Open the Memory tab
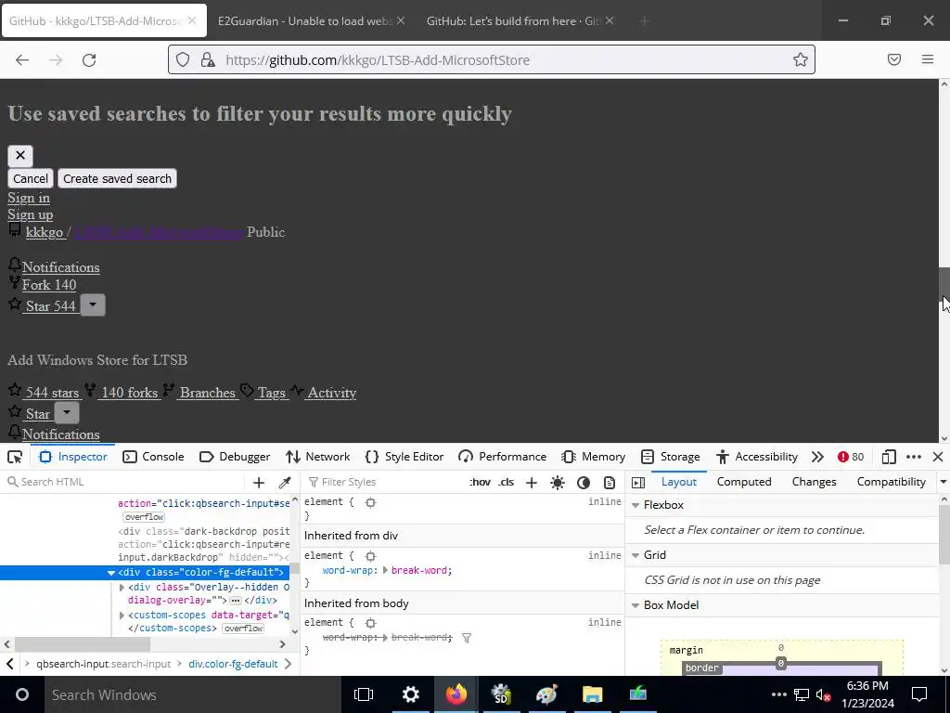This screenshot has width=950, height=713. pos(593,457)
